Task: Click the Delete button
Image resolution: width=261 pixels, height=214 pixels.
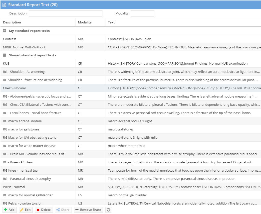Action: 44,210
